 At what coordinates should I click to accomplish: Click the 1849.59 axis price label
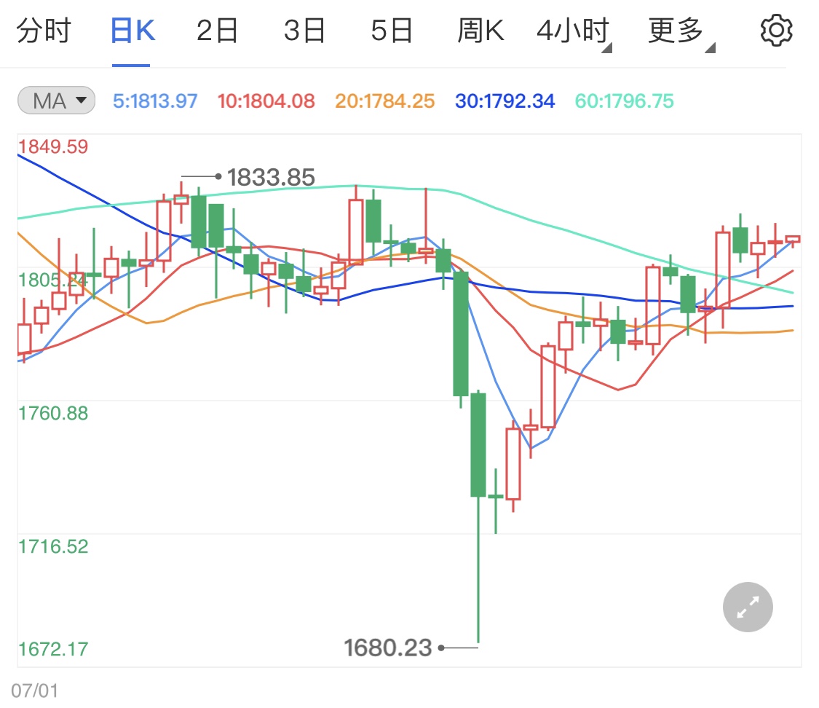click(53, 147)
